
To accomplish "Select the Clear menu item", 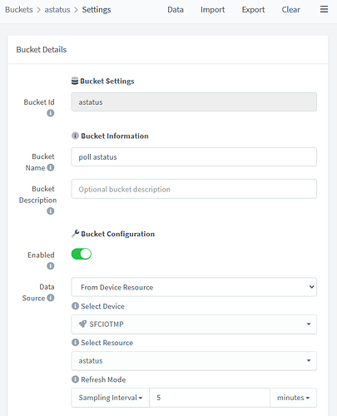I will 290,10.
